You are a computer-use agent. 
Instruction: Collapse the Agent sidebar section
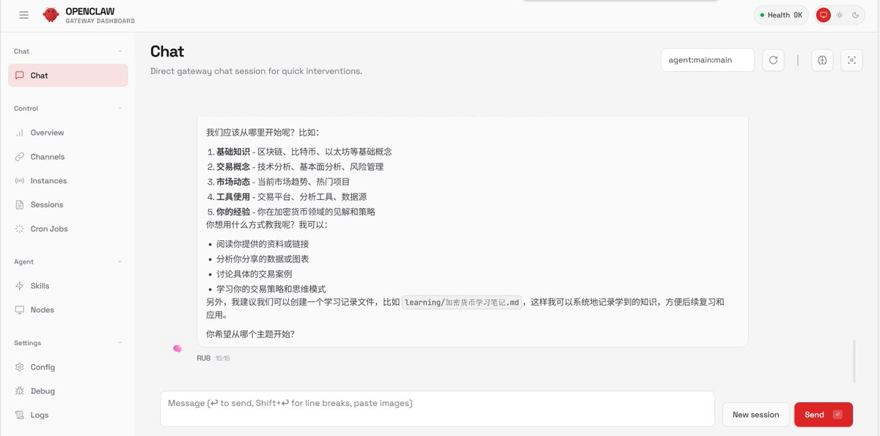click(x=120, y=262)
